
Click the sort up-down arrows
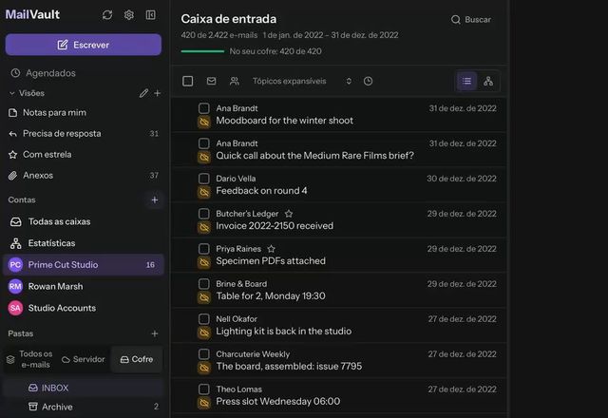pyautogui.click(x=349, y=81)
